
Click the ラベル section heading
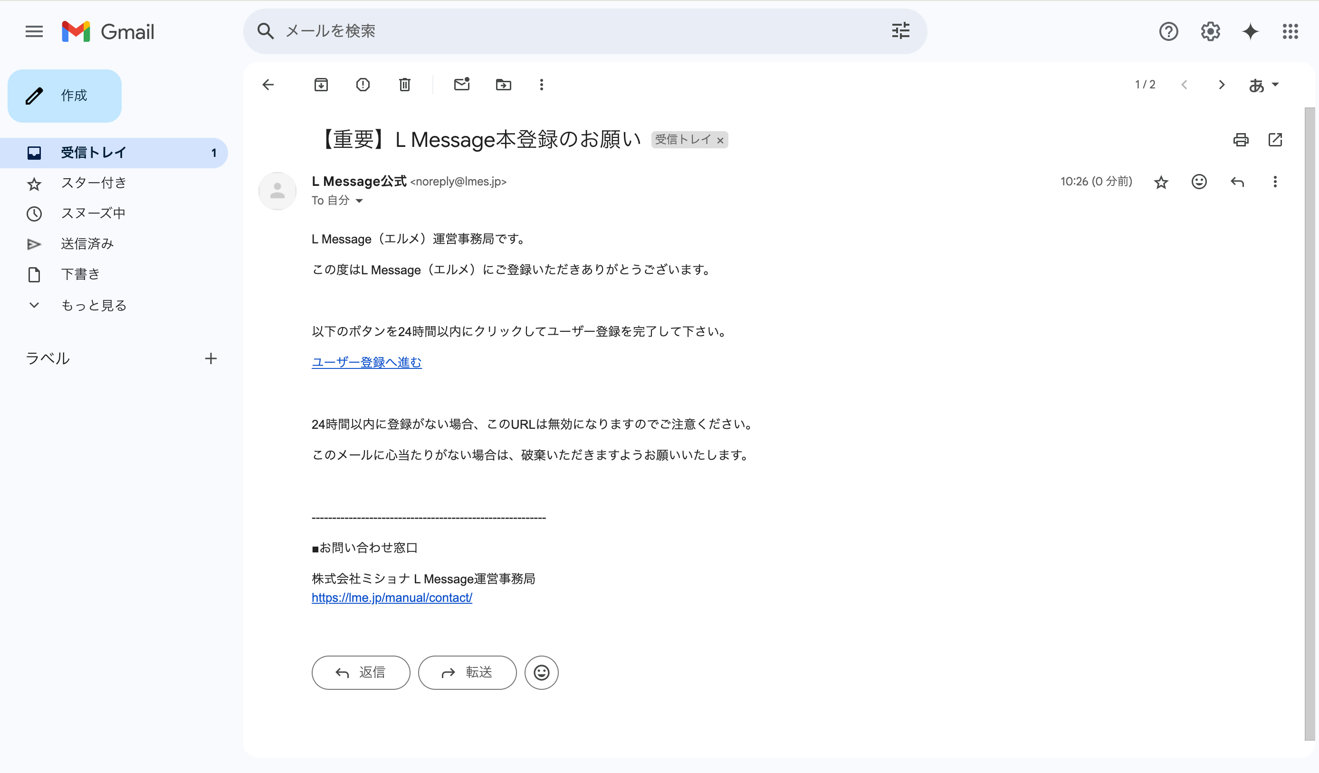point(48,359)
